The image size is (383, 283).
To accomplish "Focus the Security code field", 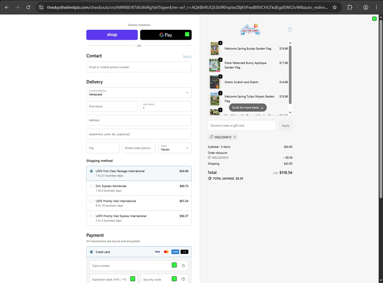I will pos(164,279).
